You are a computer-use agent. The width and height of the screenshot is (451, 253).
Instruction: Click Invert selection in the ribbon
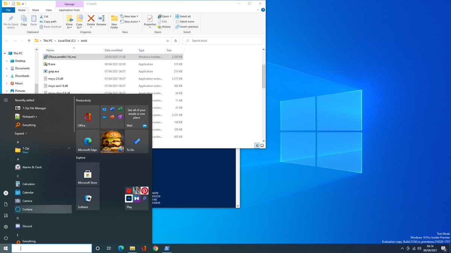point(187,27)
